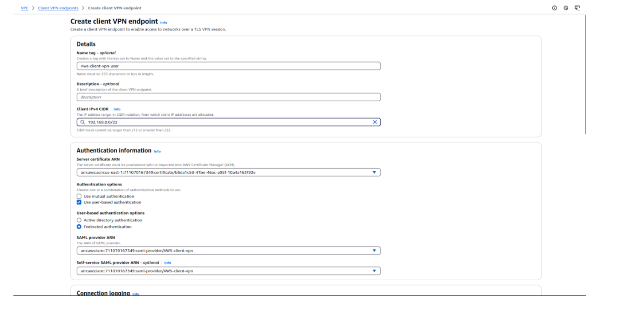Expand the Self-service SAML provider ARN dropdown
This screenshot has height=314, width=631.
[375, 271]
